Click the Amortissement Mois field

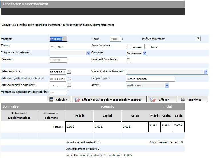point(147,46)
